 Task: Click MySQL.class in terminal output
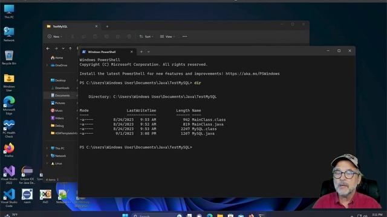204,128
